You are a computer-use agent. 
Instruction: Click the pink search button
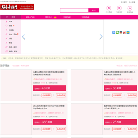pyautogui.click(x=94, y=10)
